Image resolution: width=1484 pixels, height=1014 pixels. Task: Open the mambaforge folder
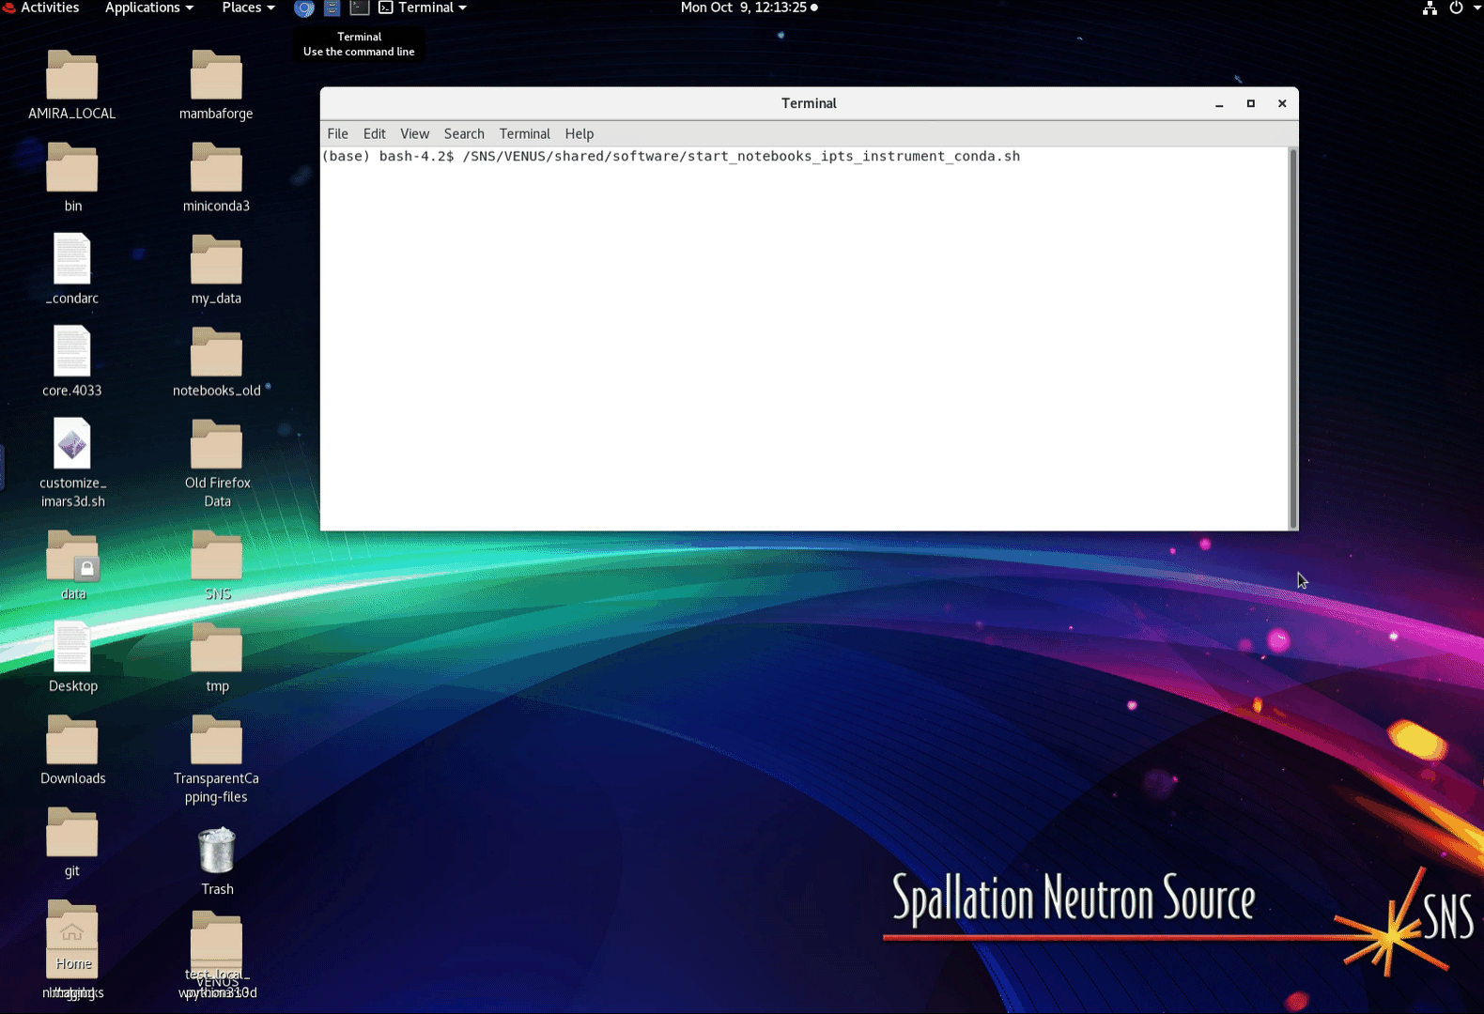coord(216,76)
